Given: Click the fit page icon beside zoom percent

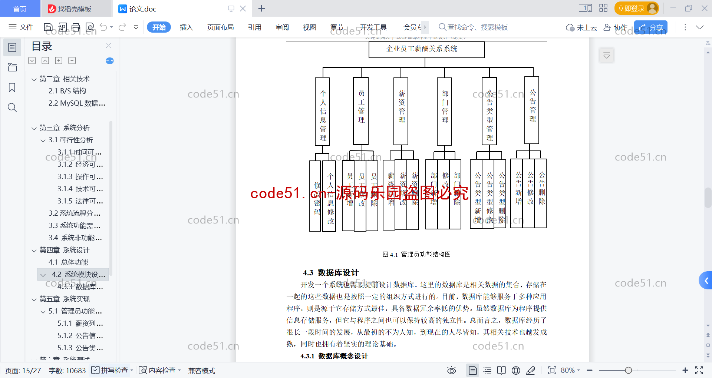Looking at the screenshot, I should (552, 370).
